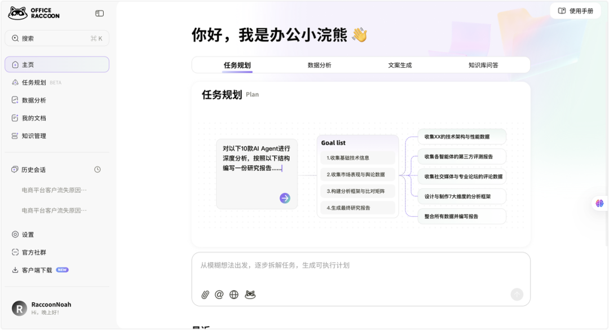Image resolution: width=609 pixels, height=330 pixels.
Task: Open the floating assistant icon on the right edge
Action: click(x=599, y=204)
